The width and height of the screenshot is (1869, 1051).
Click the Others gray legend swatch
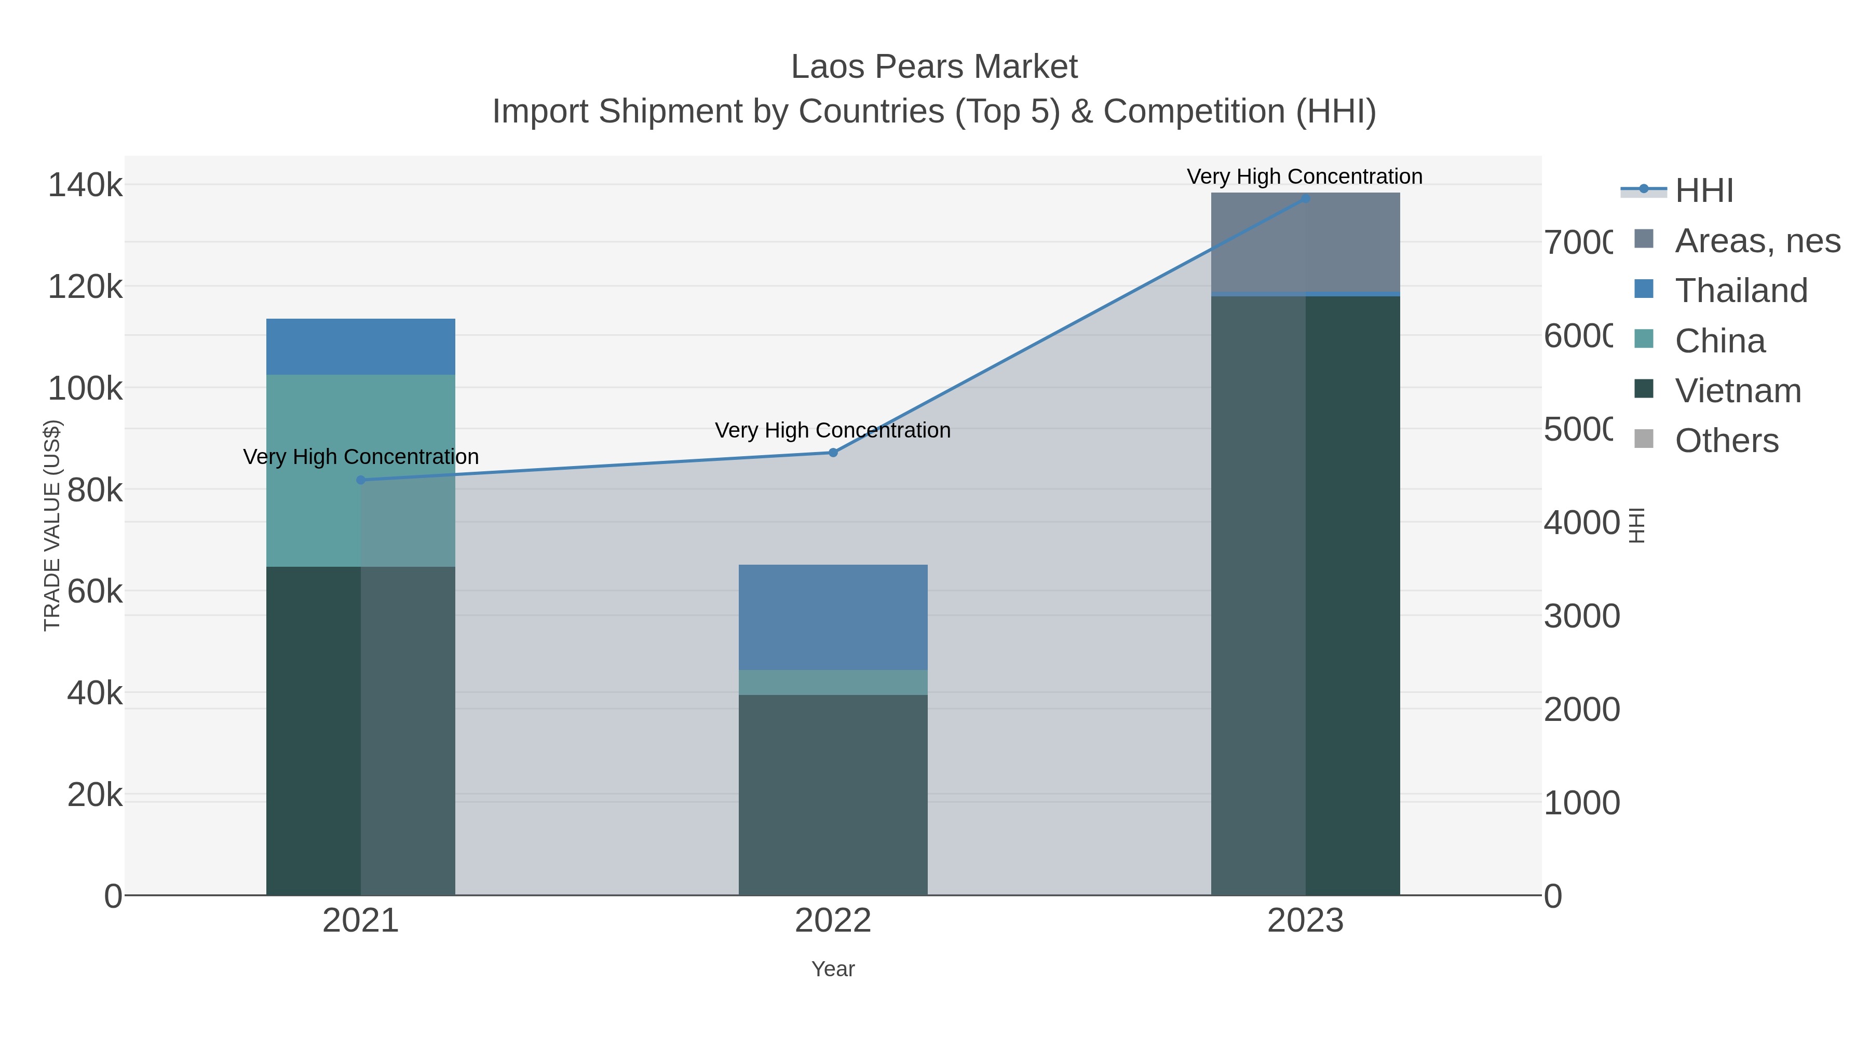tap(1644, 439)
